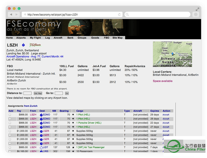
Task: Sort assignments by the Pay column header
Action: click(19, 111)
